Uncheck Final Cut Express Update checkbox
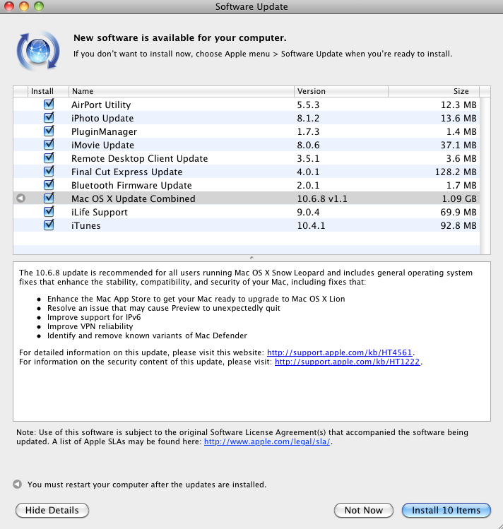Screen dimensions: 503x529 (x=49, y=172)
